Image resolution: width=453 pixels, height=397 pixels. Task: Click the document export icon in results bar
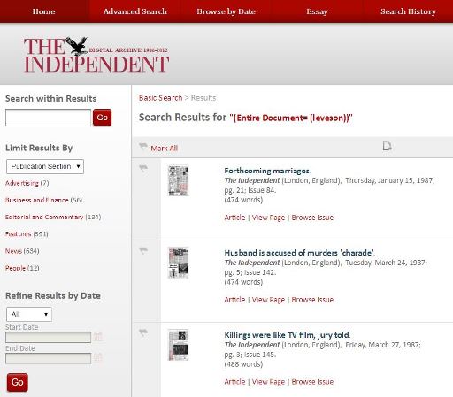point(387,146)
